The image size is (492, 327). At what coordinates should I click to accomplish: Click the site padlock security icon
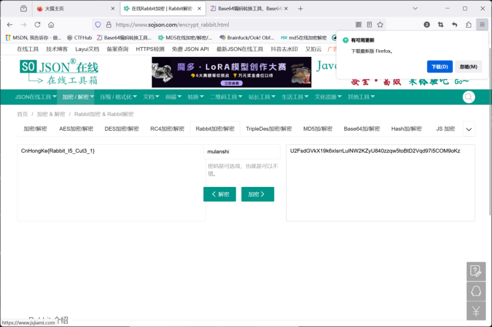coord(108,25)
